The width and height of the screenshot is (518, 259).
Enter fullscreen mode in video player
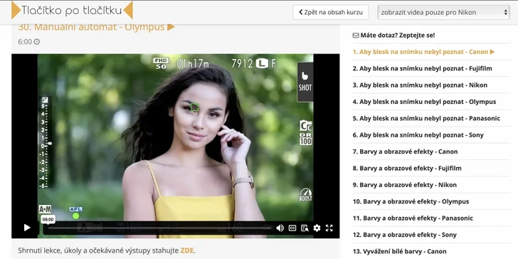coord(329,228)
